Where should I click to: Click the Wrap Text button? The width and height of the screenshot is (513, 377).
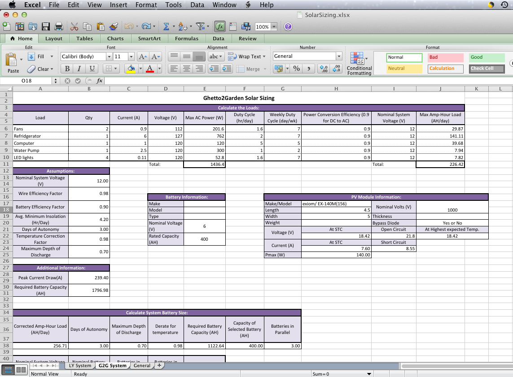tap(246, 56)
